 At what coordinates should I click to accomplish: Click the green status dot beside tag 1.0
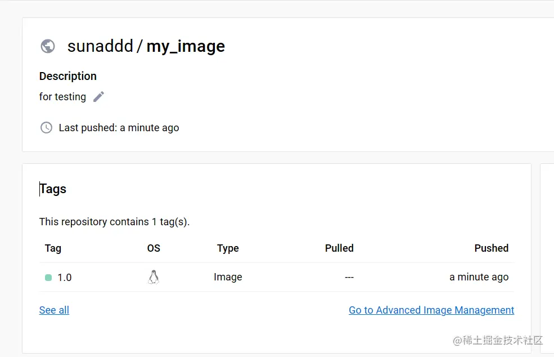(48, 278)
